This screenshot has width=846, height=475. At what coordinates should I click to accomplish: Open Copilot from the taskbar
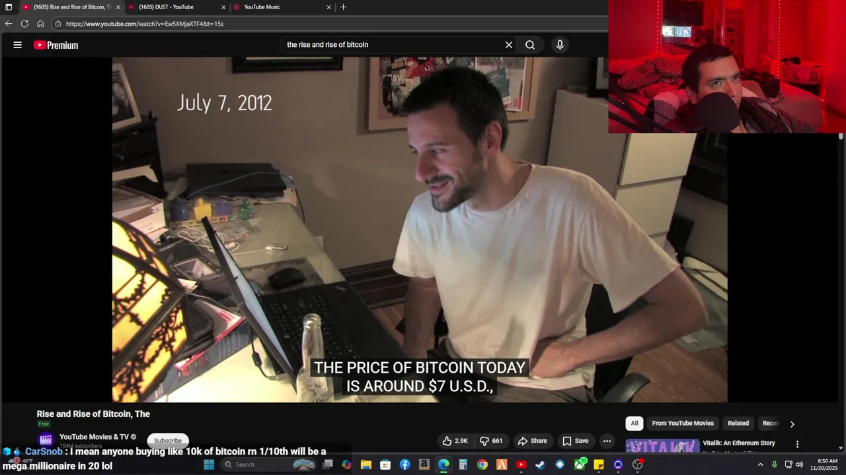(346, 464)
